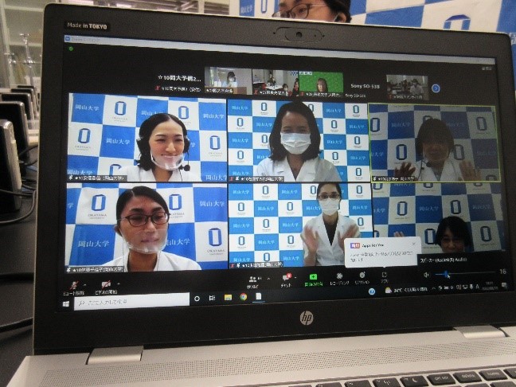
Task: Select the ☆10岡大予備2 name tile
Action: click(179, 81)
